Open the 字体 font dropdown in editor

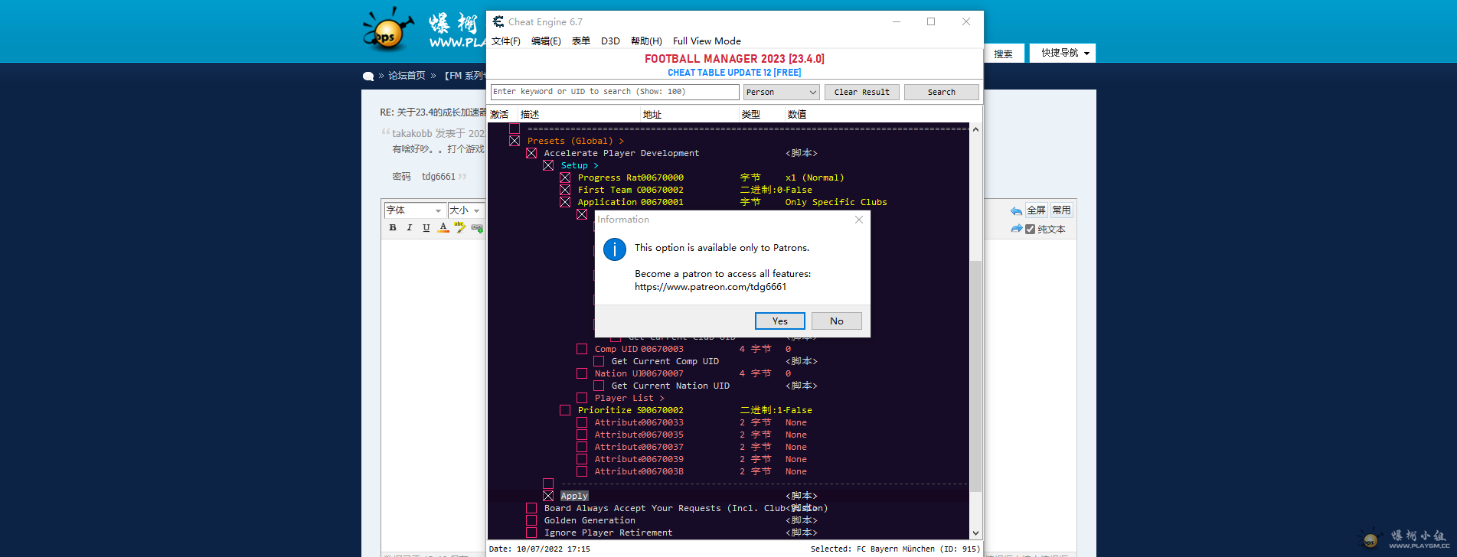click(414, 210)
